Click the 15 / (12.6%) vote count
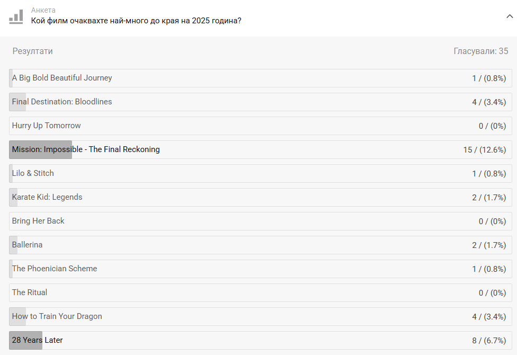Viewport: 517px width, 355px height. click(x=484, y=150)
